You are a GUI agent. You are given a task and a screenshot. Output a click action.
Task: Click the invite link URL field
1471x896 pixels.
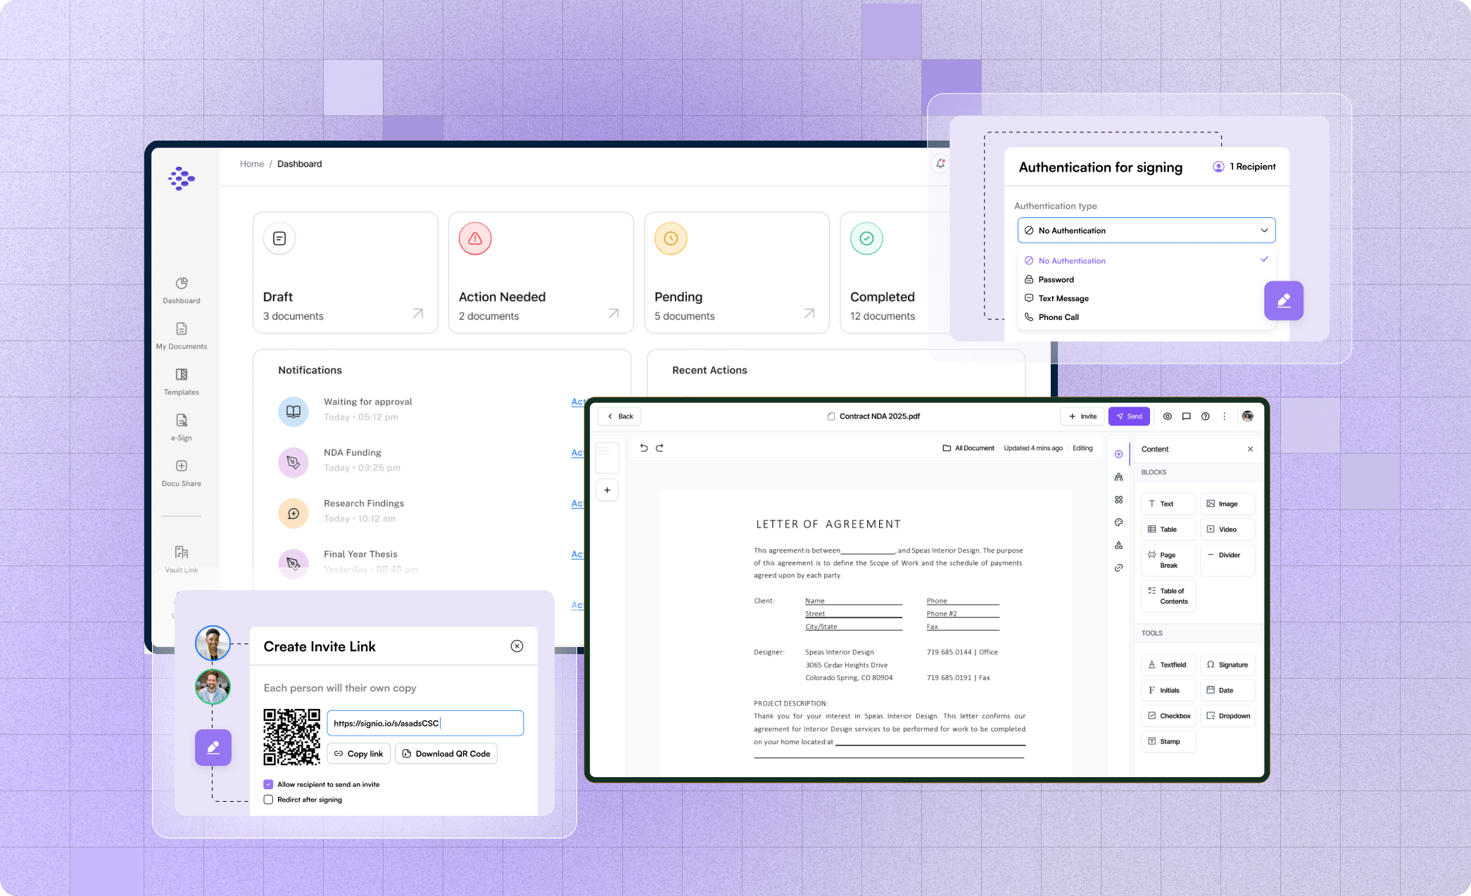click(424, 723)
